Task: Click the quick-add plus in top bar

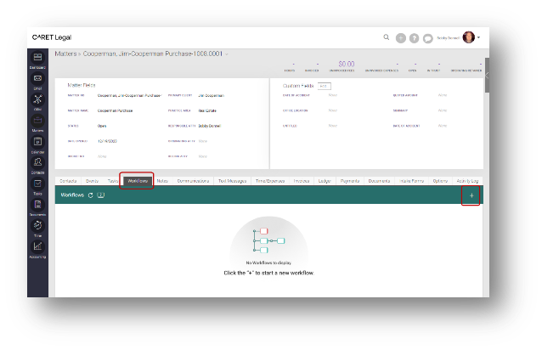Action: click(401, 38)
